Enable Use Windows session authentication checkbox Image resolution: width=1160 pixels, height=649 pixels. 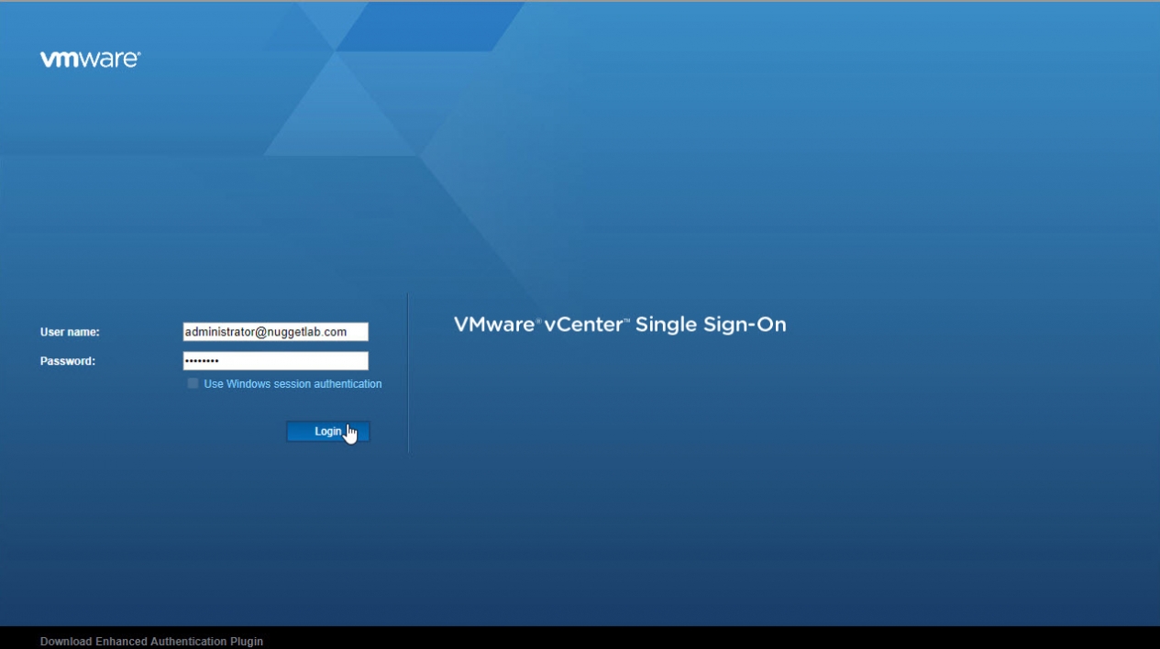click(x=193, y=384)
